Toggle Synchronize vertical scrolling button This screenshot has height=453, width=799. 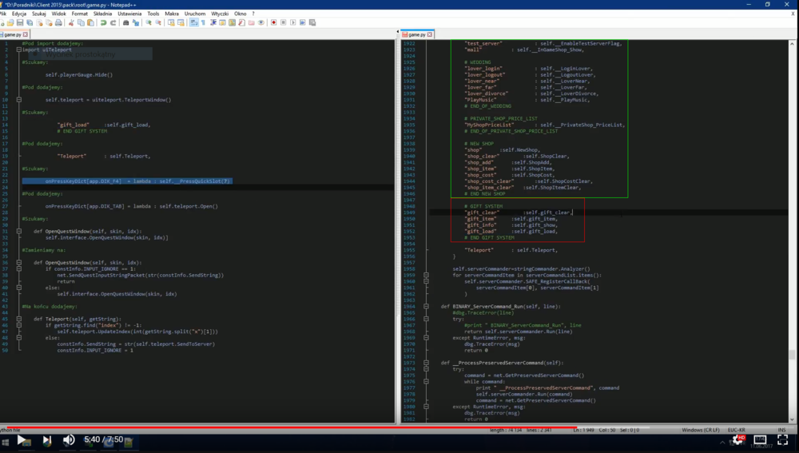pyautogui.click(x=171, y=22)
